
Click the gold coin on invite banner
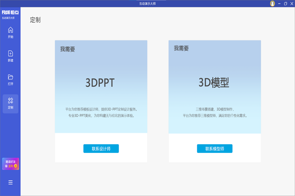point(15,166)
